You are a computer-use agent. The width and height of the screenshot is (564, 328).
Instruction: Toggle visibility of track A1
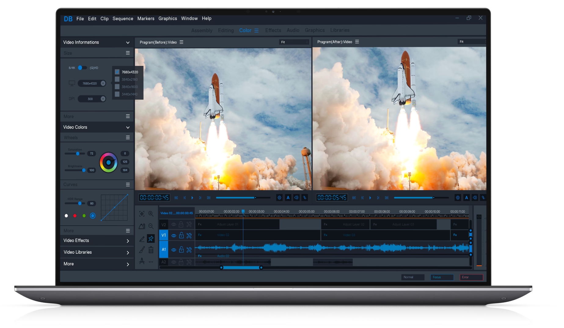click(x=174, y=250)
